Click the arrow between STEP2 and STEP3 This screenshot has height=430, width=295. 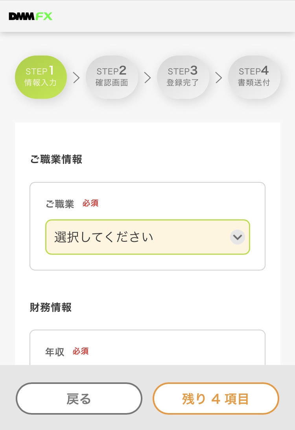(x=147, y=78)
